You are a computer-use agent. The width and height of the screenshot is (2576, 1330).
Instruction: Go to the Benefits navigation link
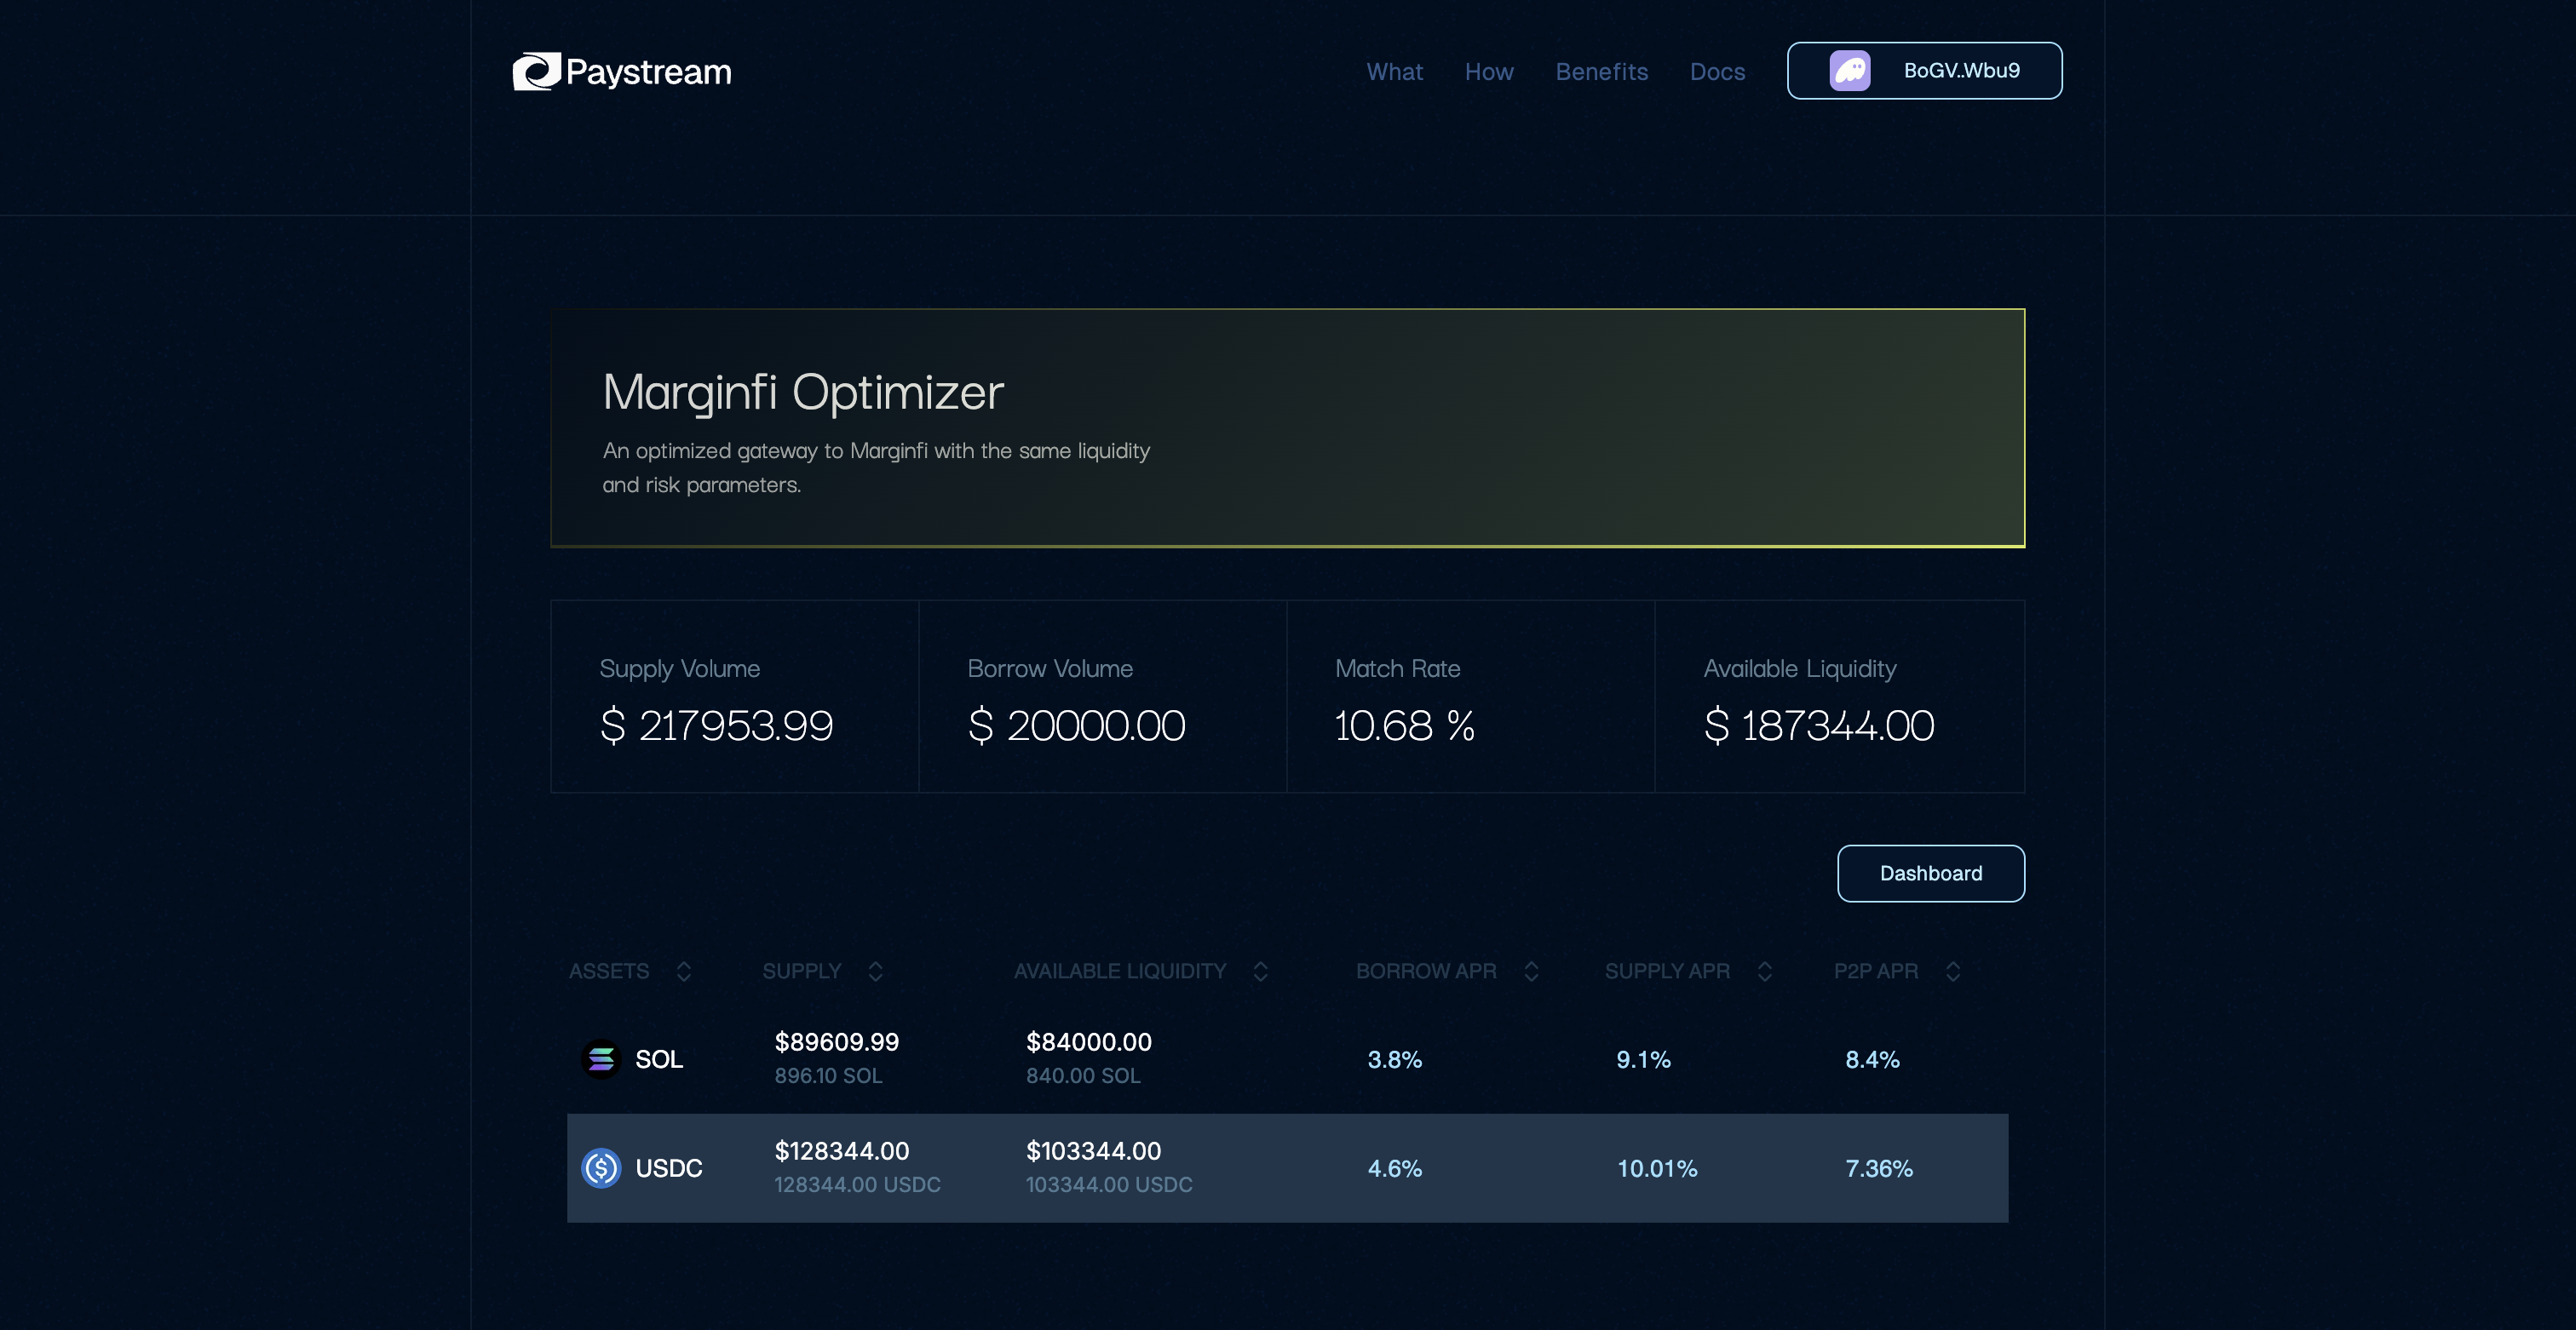click(x=1601, y=72)
